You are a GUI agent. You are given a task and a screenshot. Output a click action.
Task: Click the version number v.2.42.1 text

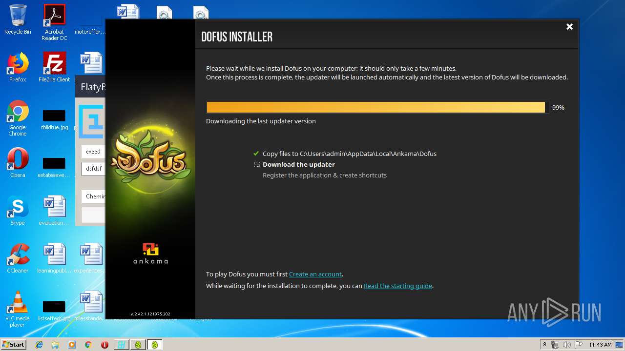pyautogui.click(x=150, y=314)
